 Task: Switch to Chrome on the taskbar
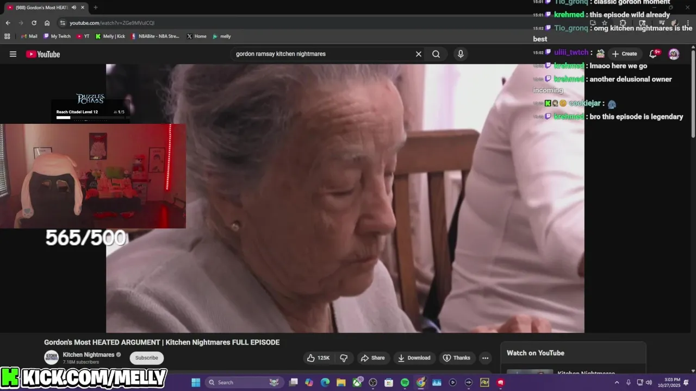coord(421,382)
